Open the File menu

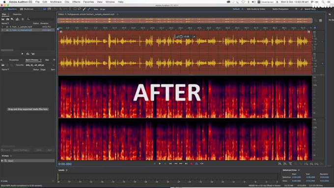[x=37, y=2]
